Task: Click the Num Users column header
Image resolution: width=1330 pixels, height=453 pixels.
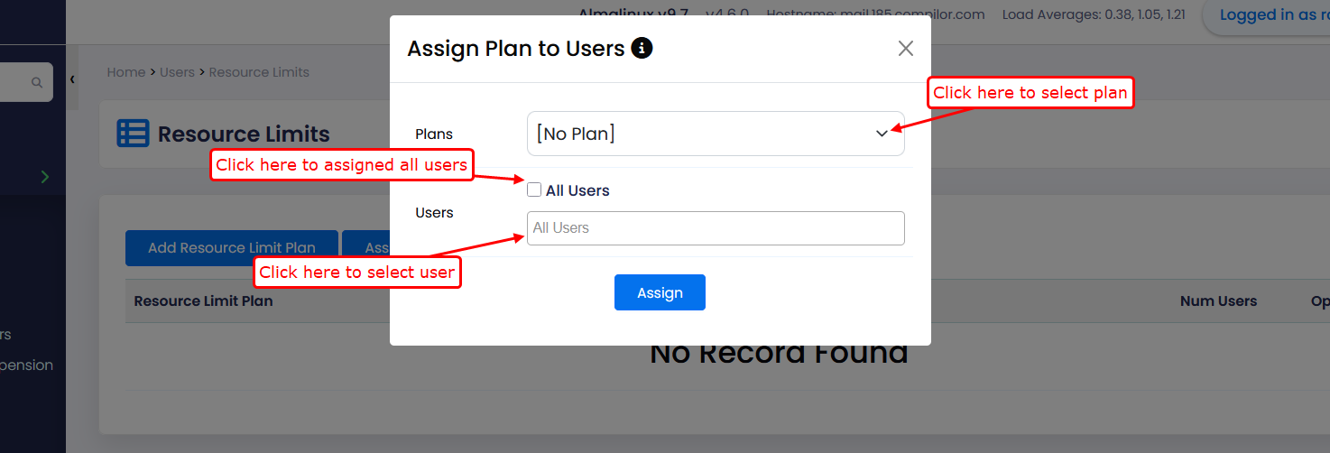Action: coord(1218,301)
